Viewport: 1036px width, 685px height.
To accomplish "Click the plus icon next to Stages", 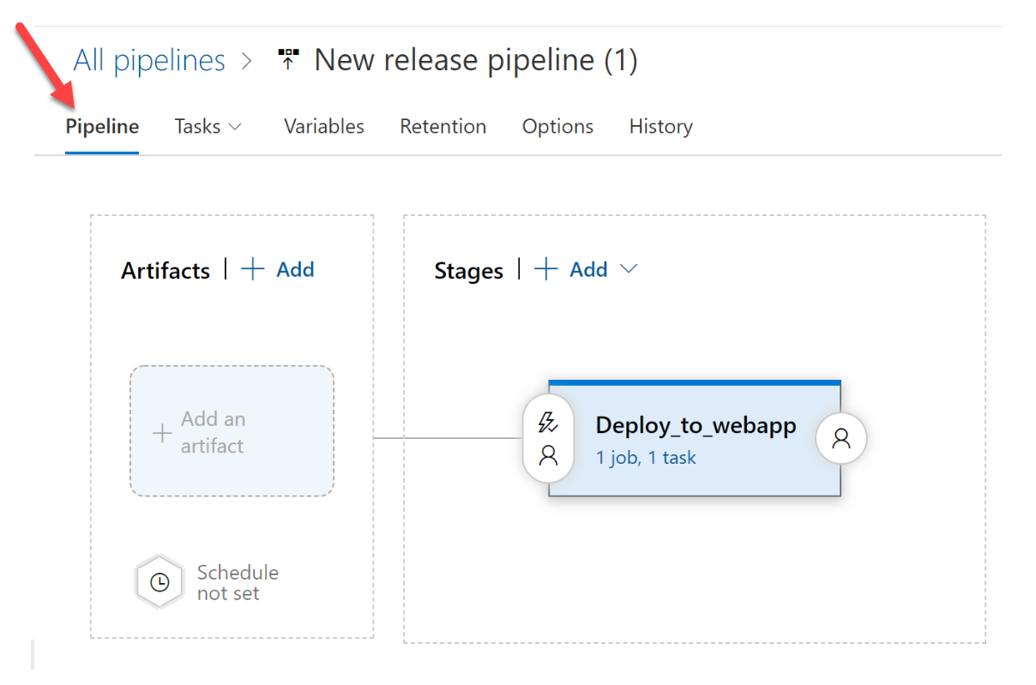I will pos(545,268).
